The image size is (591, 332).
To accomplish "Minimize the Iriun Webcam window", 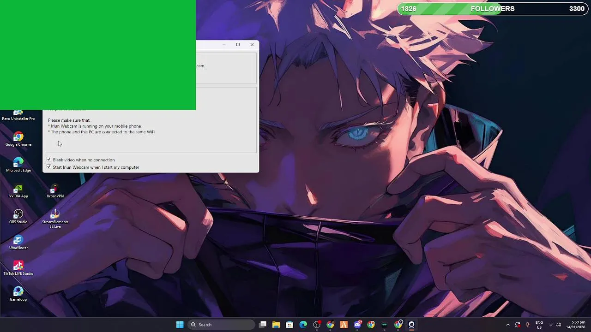I will [224, 45].
